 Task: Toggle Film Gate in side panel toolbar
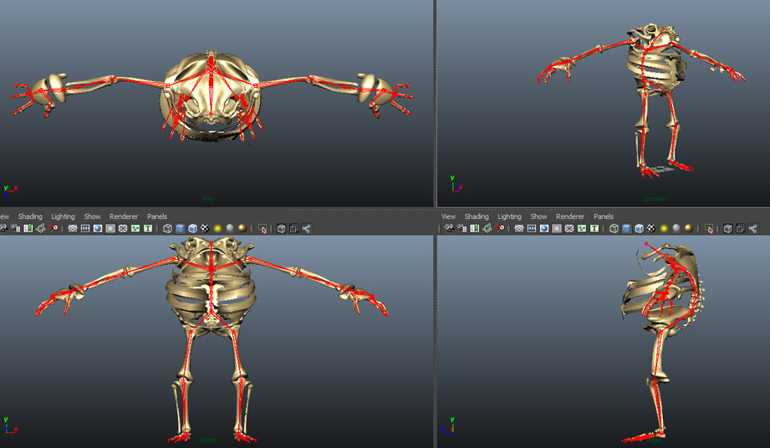click(532, 228)
